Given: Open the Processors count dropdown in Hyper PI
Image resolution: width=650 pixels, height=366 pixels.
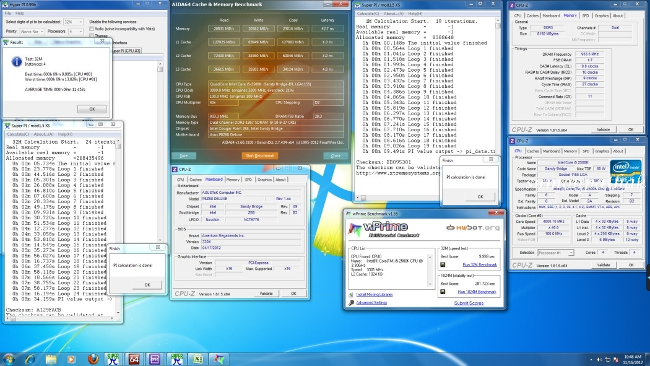Looking at the screenshot, I should point(76,32).
